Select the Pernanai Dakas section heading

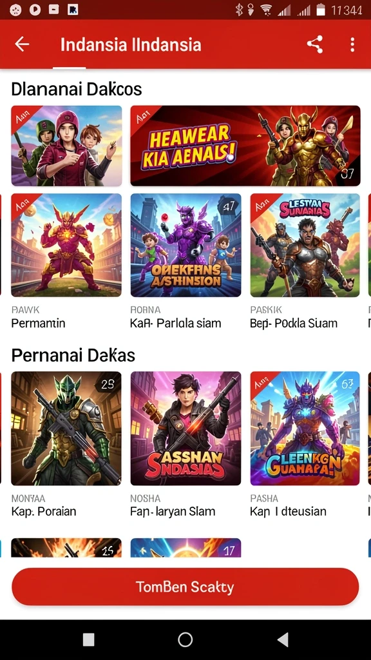coord(73,355)
